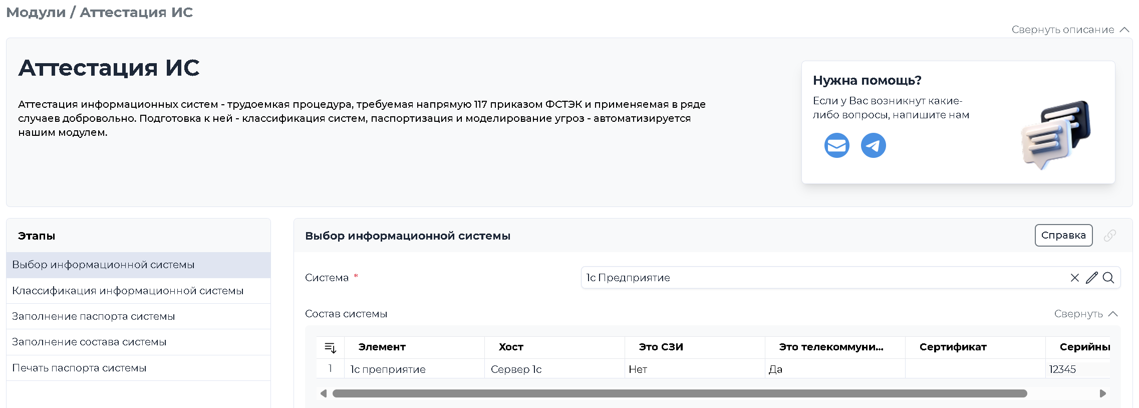Click the table sort rows icon
This screenshot has width=1139, height=408.
(330, 347)
